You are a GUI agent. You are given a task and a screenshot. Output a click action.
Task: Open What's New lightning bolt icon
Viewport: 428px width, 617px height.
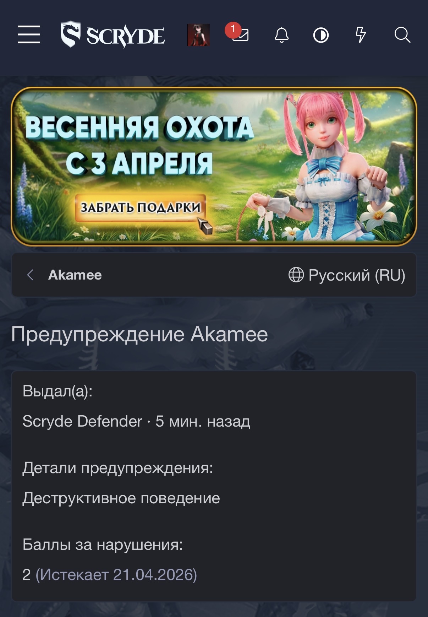(361, 35)
